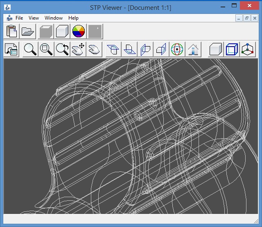Click the paste clipboard document icon

pos(11,31)
